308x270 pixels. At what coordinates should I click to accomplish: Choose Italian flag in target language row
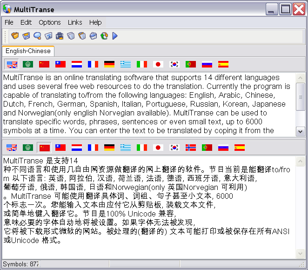[x=142, y=148]
